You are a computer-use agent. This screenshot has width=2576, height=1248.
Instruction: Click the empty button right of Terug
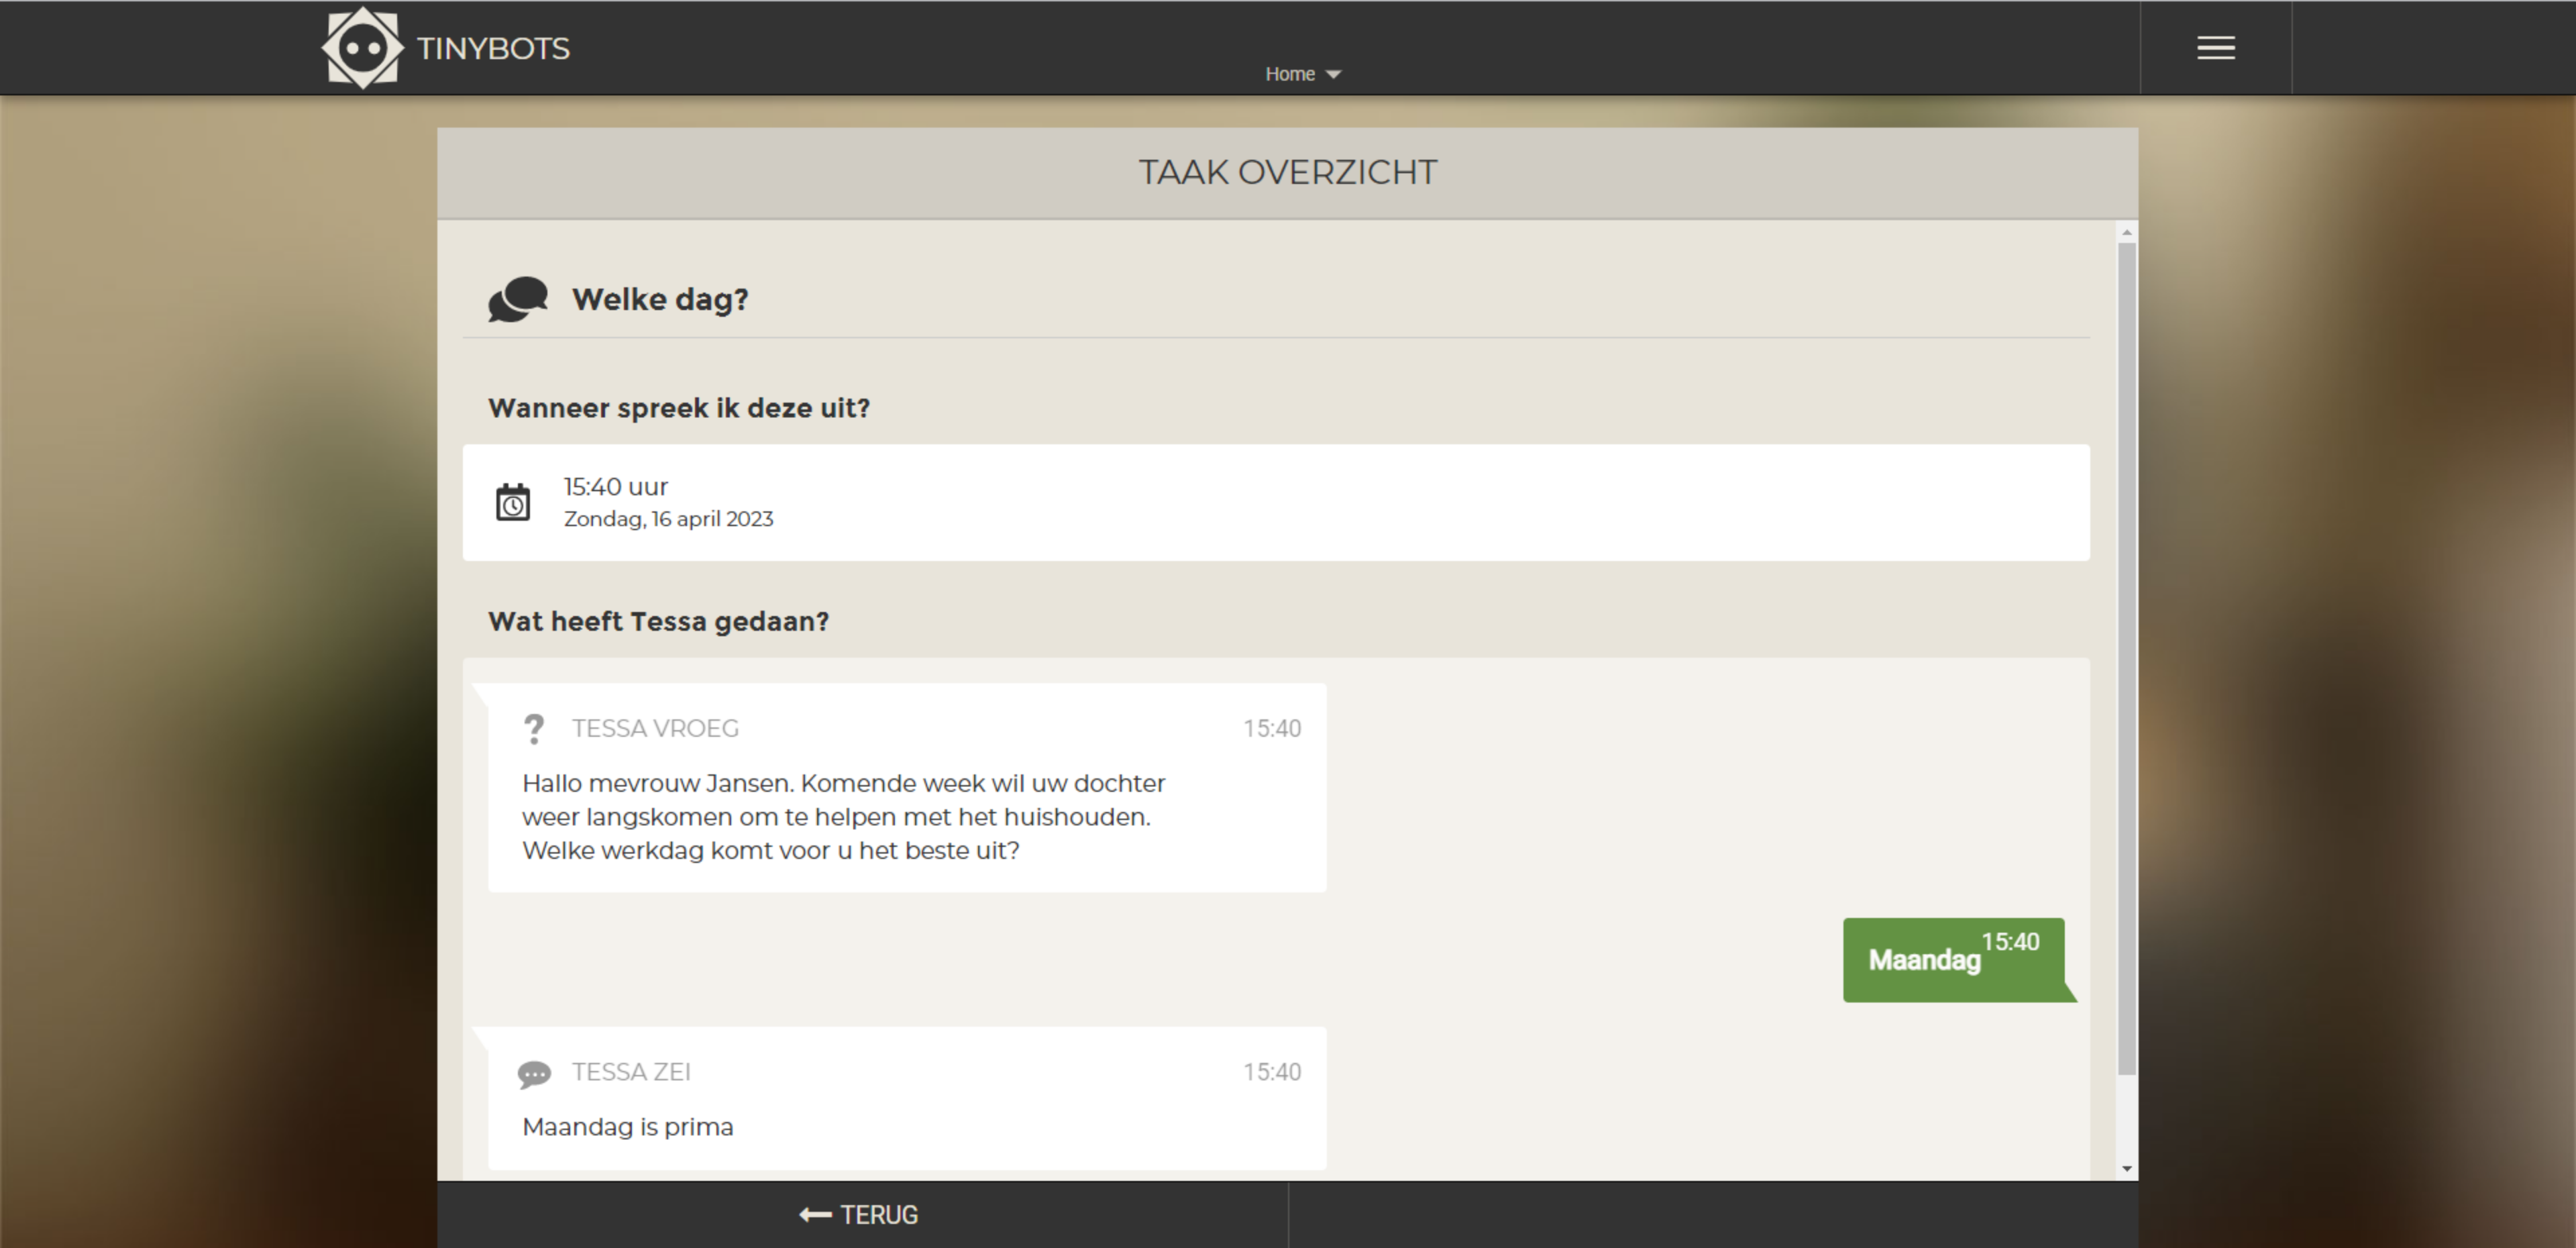1713,1215
